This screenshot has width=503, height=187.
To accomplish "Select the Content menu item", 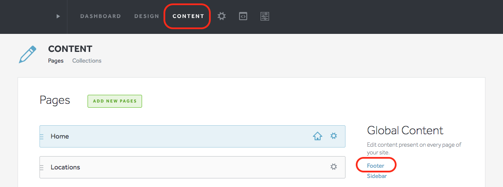I will tap(188, 16).
